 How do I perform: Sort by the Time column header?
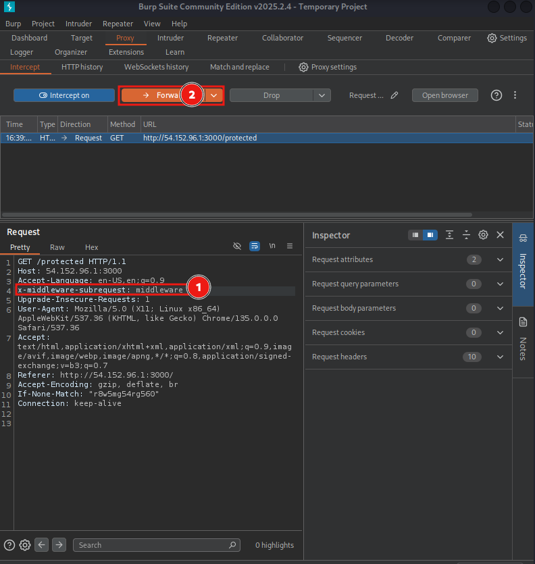19,124
